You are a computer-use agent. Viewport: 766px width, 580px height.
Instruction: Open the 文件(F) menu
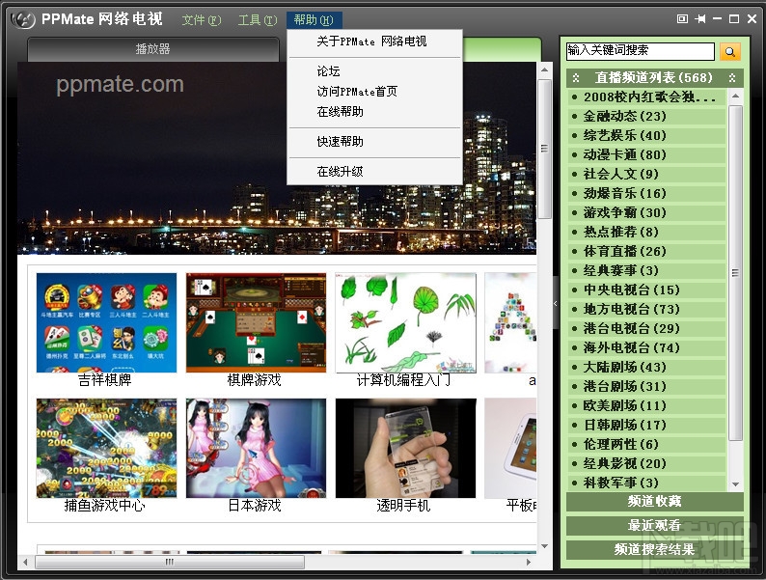(202, 20)
